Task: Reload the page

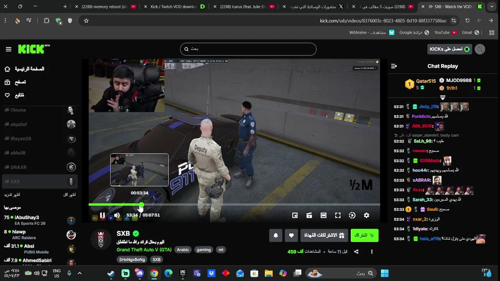Action: [468, 21]
